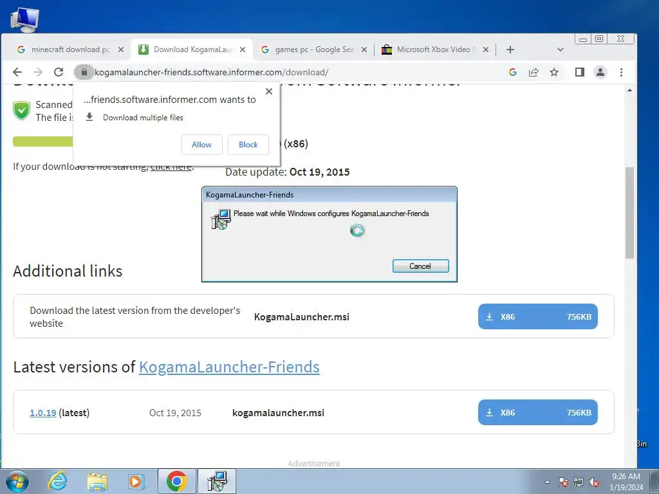Dismiss the download permission popup
Viewport: 659px width, 494px height.
tap(269, 91)
